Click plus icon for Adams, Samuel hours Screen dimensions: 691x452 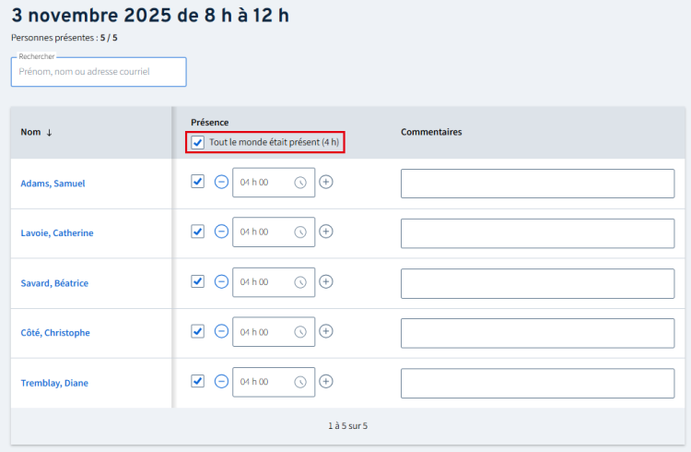325,183
